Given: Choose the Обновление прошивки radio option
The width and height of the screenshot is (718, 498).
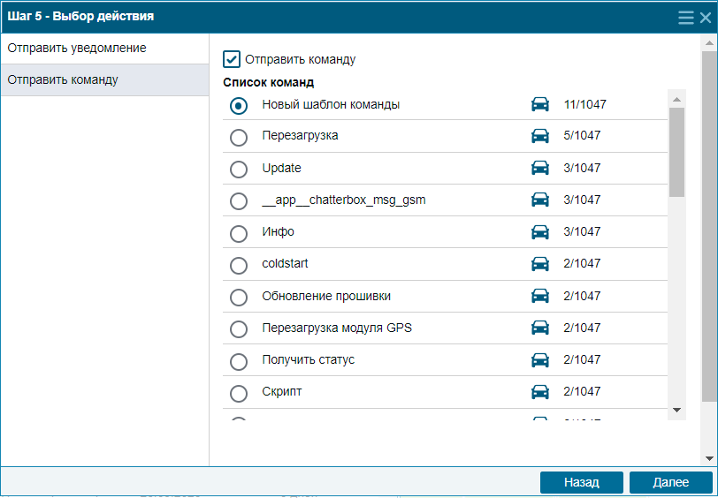Looking at the screenshot, I should click(239, 298).
